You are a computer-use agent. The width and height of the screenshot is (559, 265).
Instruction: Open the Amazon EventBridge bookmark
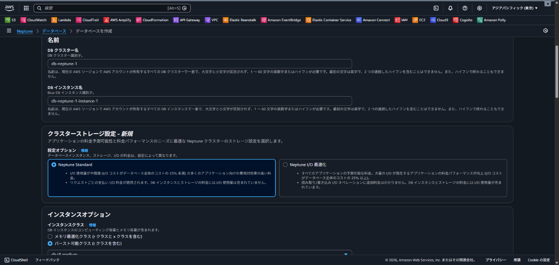pyautogui.click(x=281, y=20)
